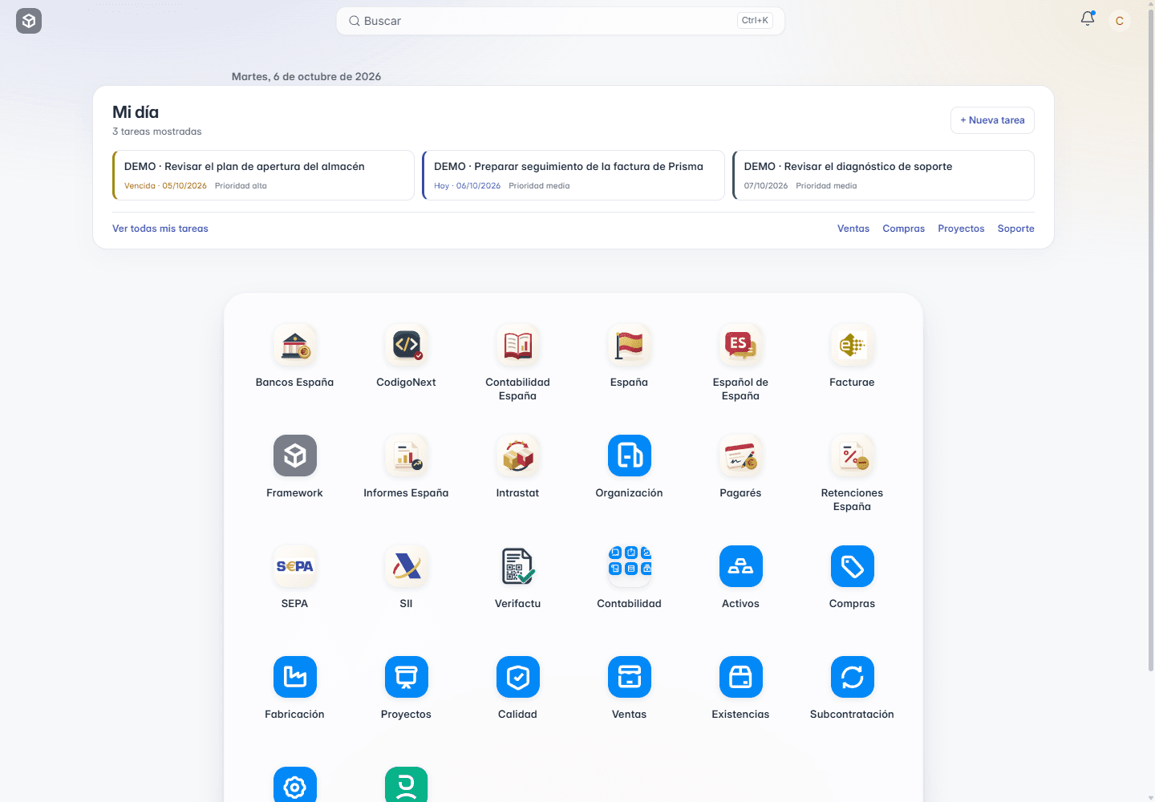Open the Intrastat app icon
This screenshot has width=1155, height=802.
(517, 456)
